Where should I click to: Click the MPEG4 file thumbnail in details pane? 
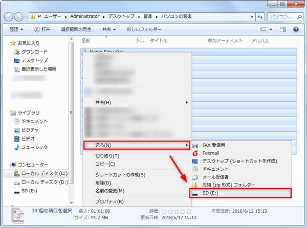[18, 216]
